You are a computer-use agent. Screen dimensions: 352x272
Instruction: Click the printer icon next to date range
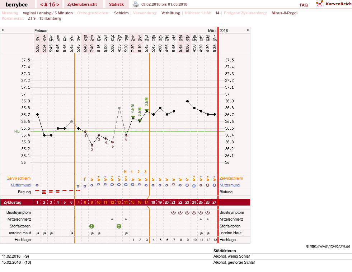coord(136,4)
